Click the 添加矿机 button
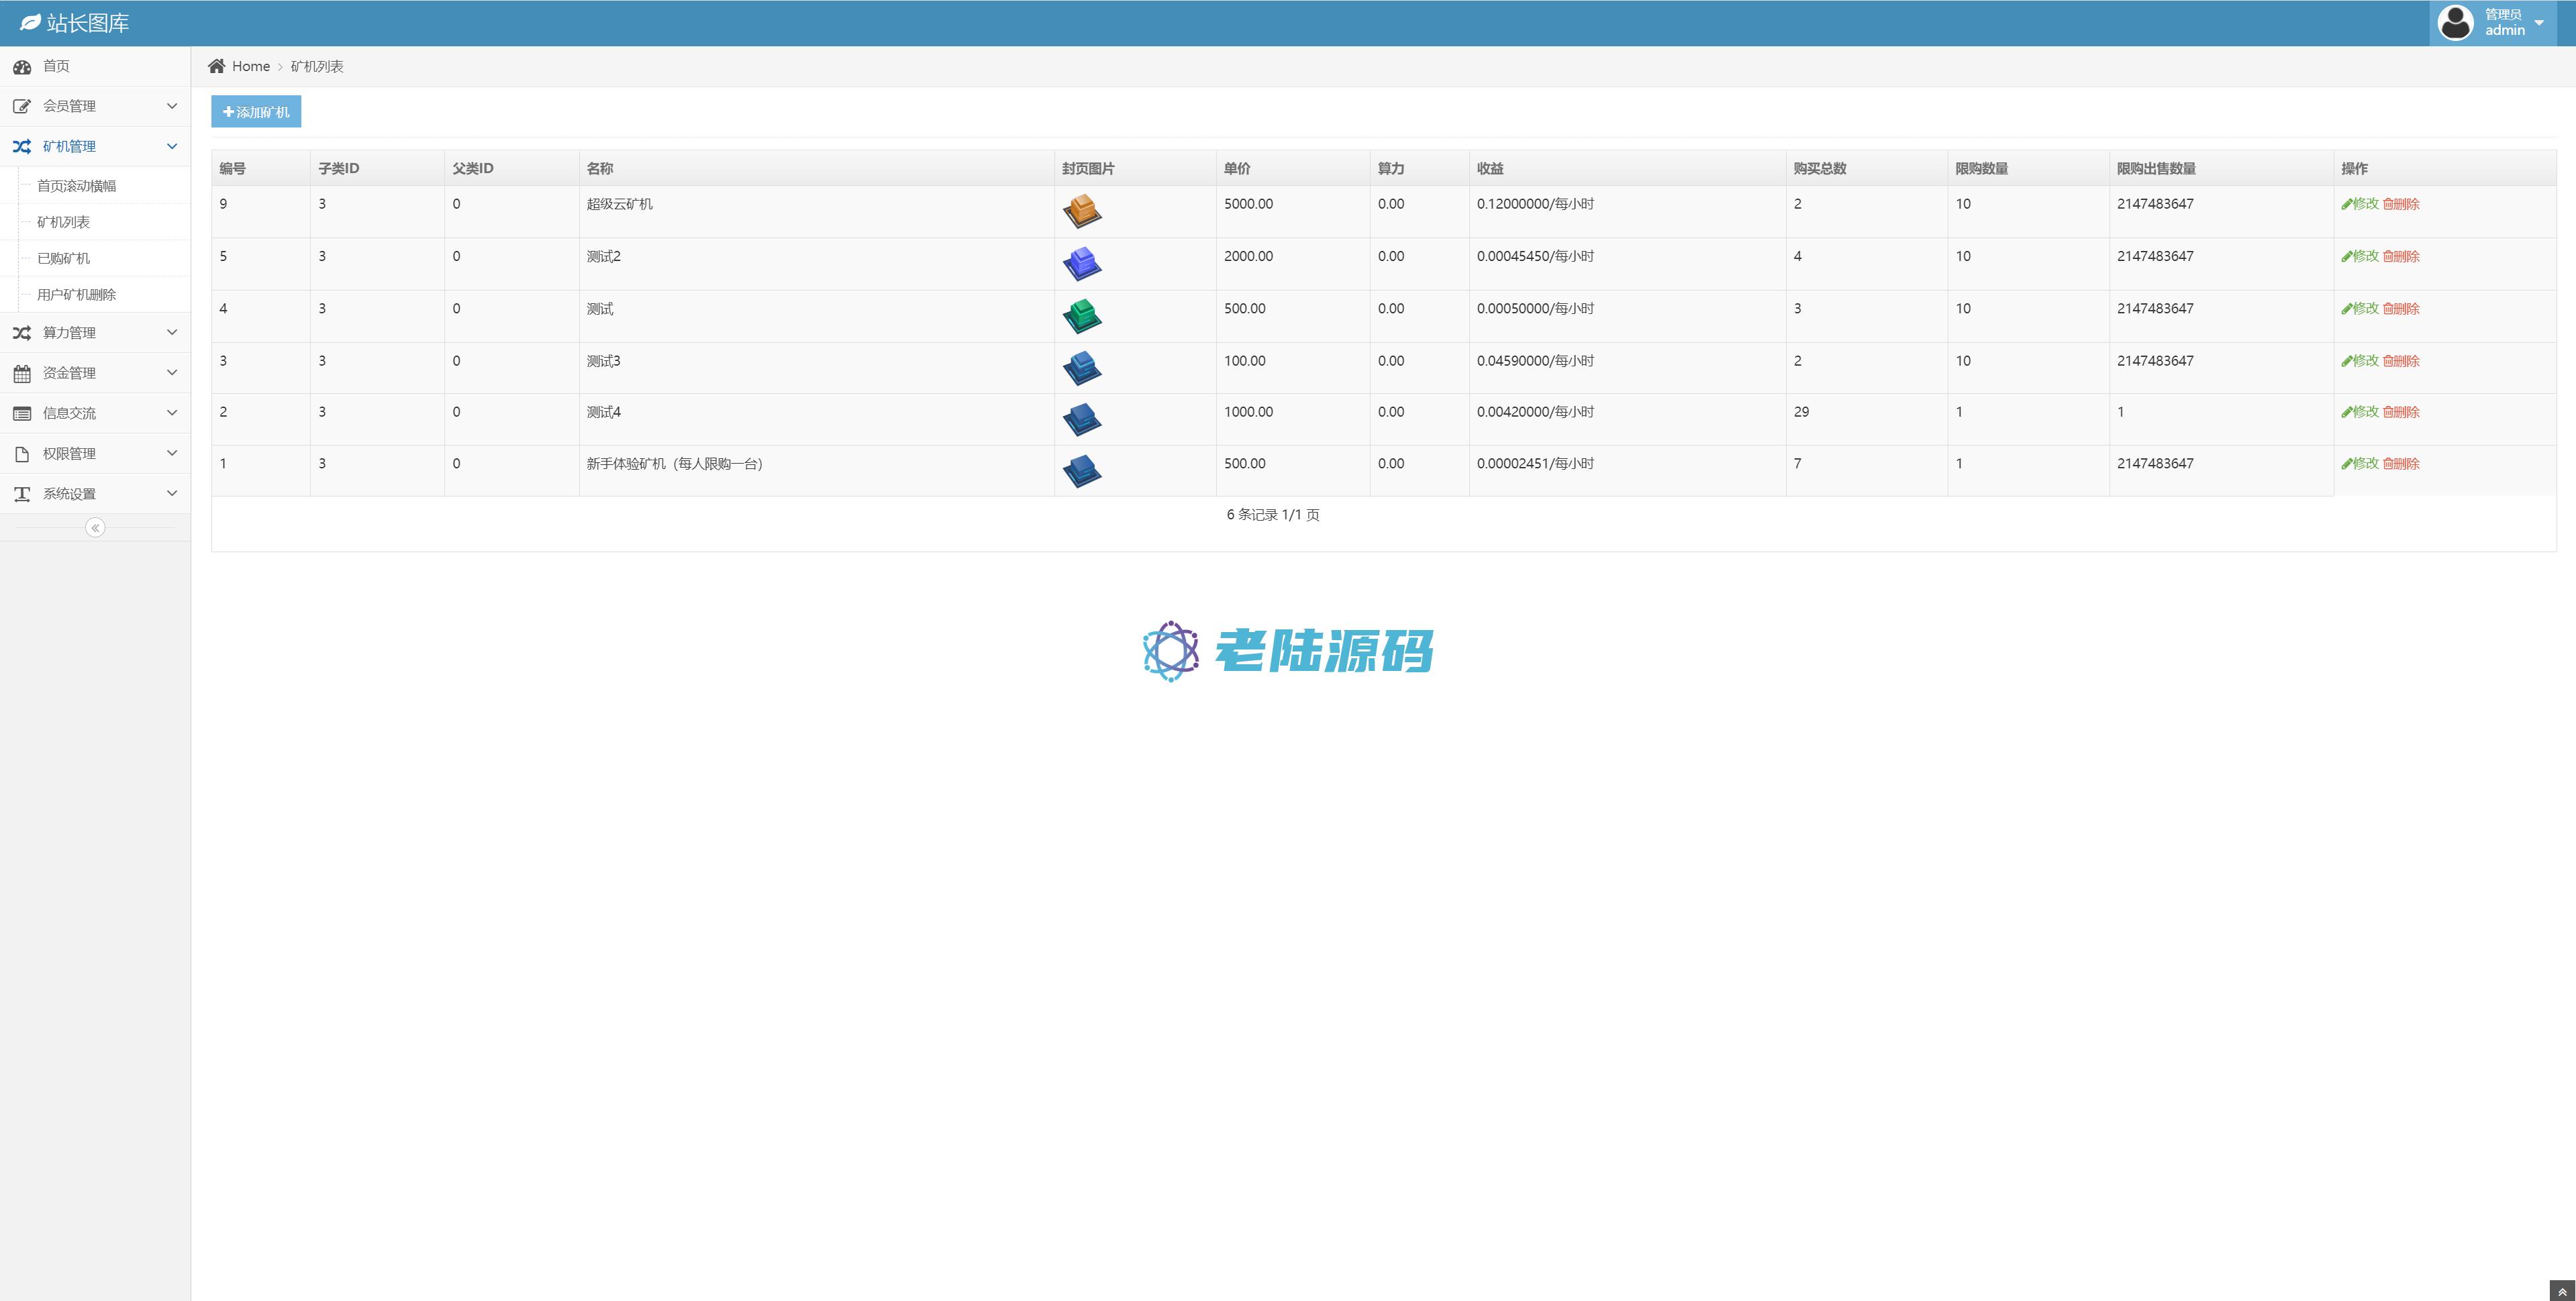2576x1301 pixels. pos(256,112)
